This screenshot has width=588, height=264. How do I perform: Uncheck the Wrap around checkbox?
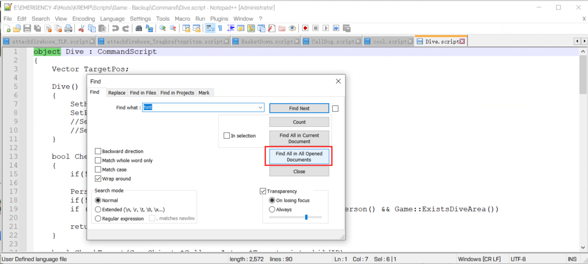(x=98, y=179)
